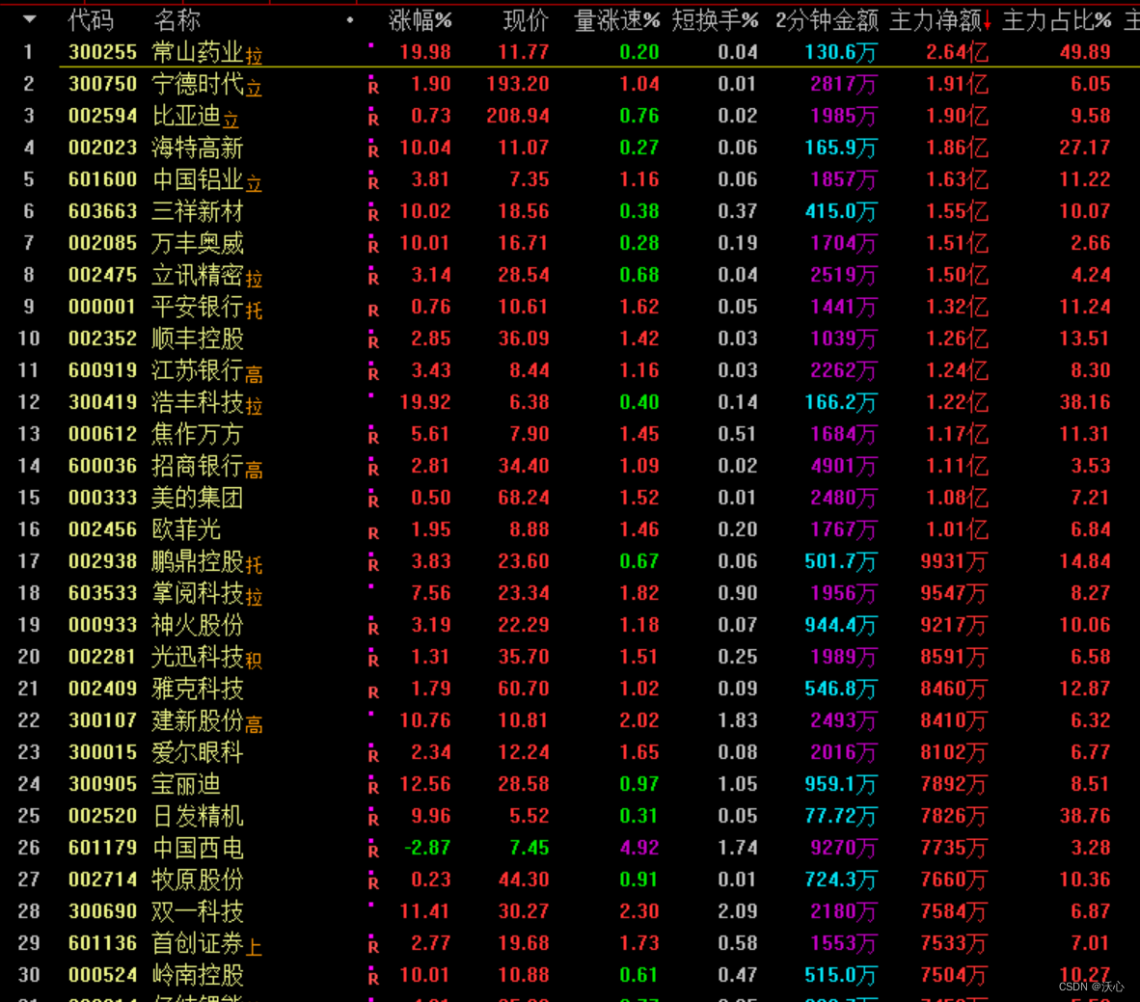Select stock code 002594
This screenshot has width=1140, height=1002.
102,116
